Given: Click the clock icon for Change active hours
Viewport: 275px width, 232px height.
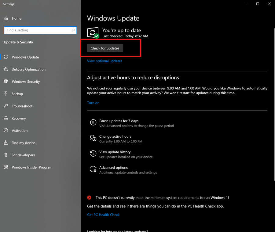Looking at the screenshot, I should point(93,138).
